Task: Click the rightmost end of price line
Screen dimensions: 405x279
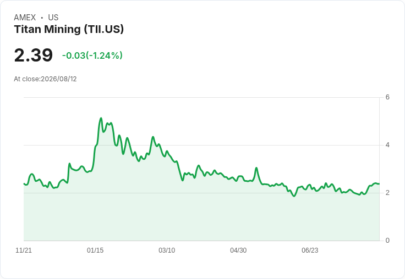Action: (x=379, y=183)
